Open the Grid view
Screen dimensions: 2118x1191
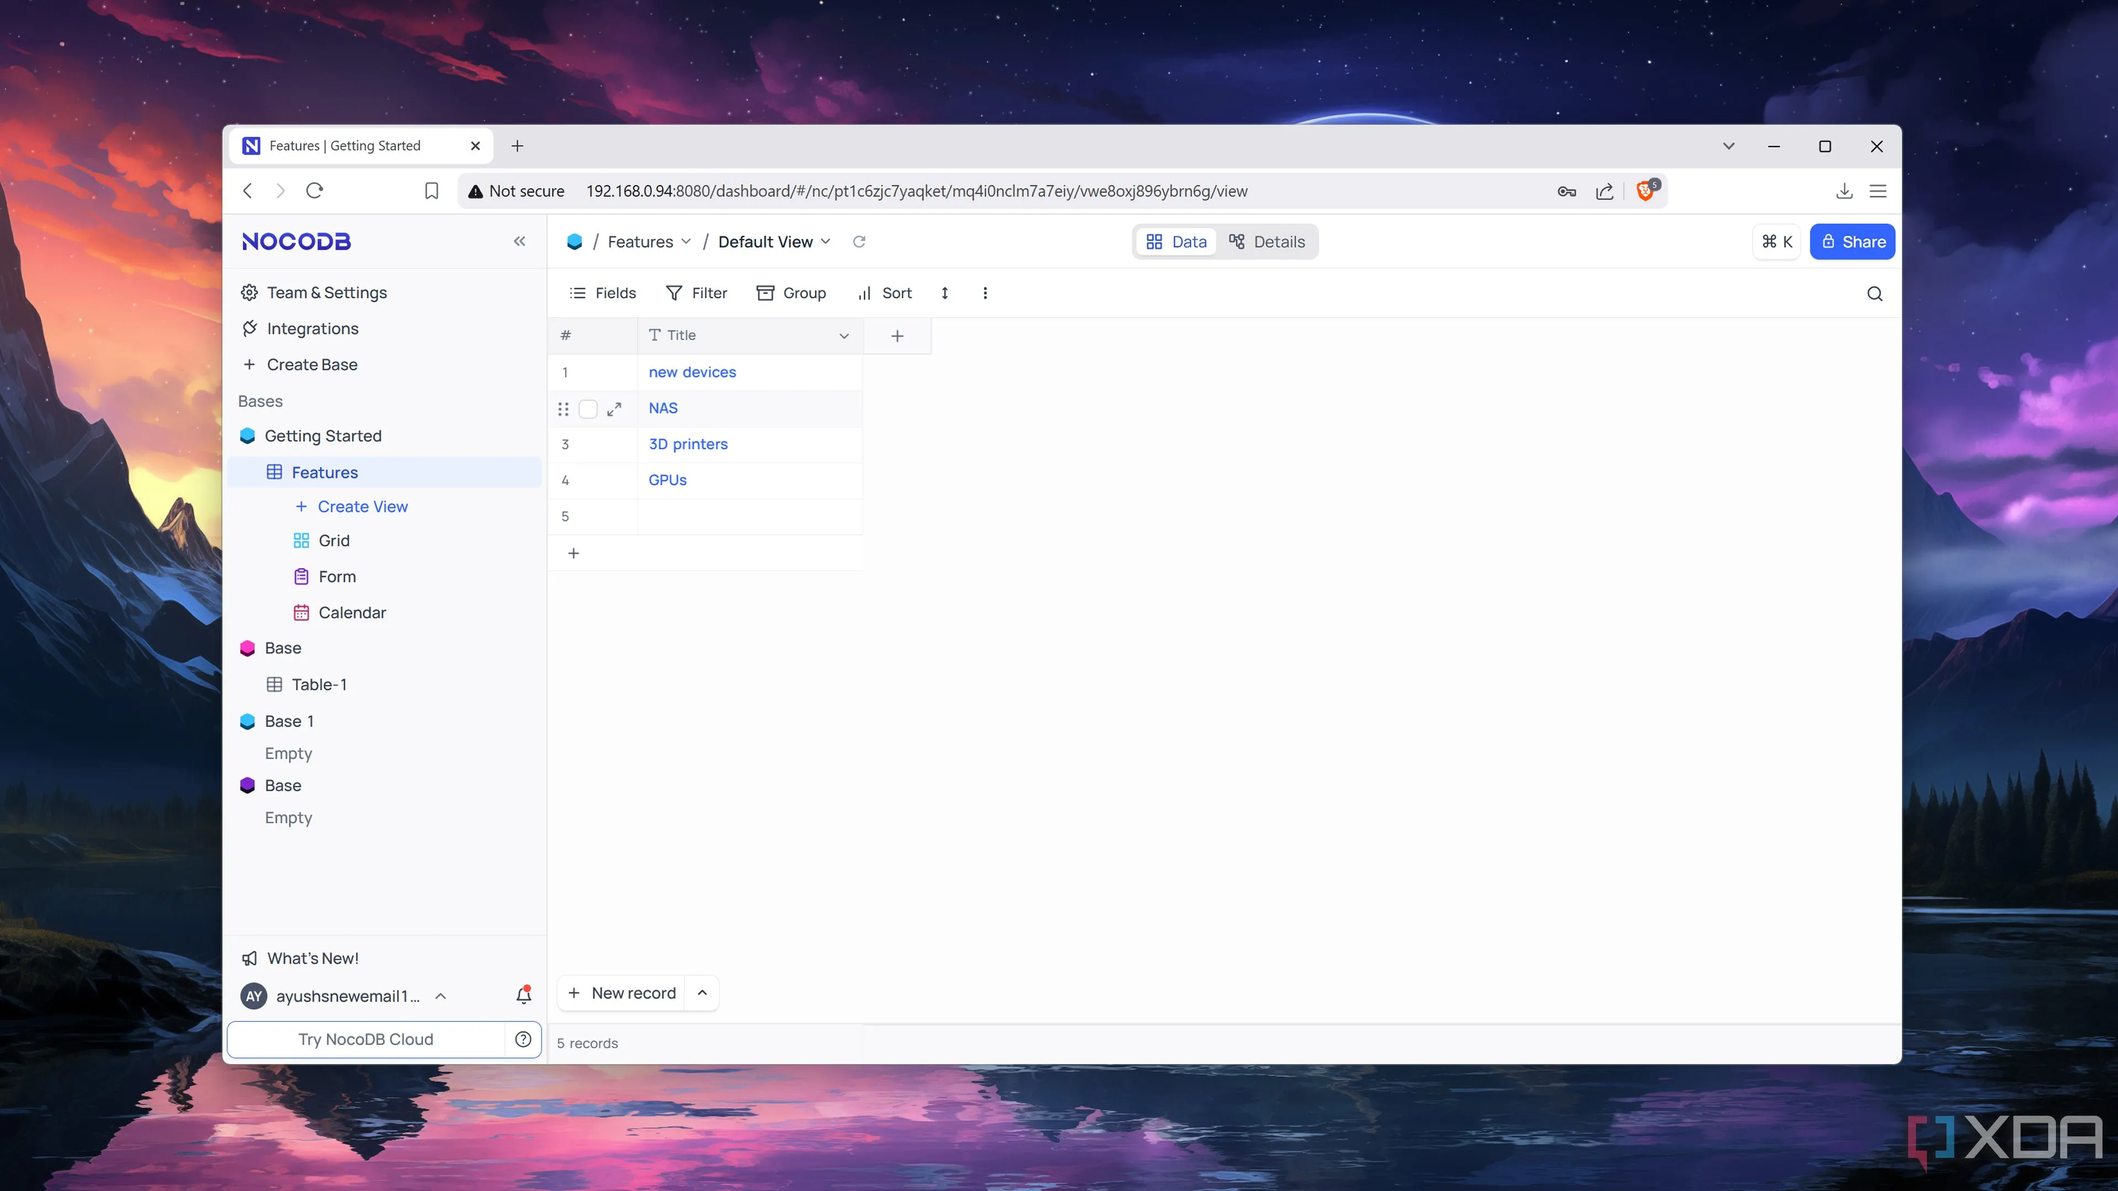point(322,541)
